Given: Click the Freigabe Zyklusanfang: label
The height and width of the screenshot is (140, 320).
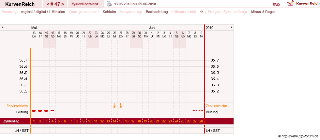Looking at the screenshot, I should (228, 12).
